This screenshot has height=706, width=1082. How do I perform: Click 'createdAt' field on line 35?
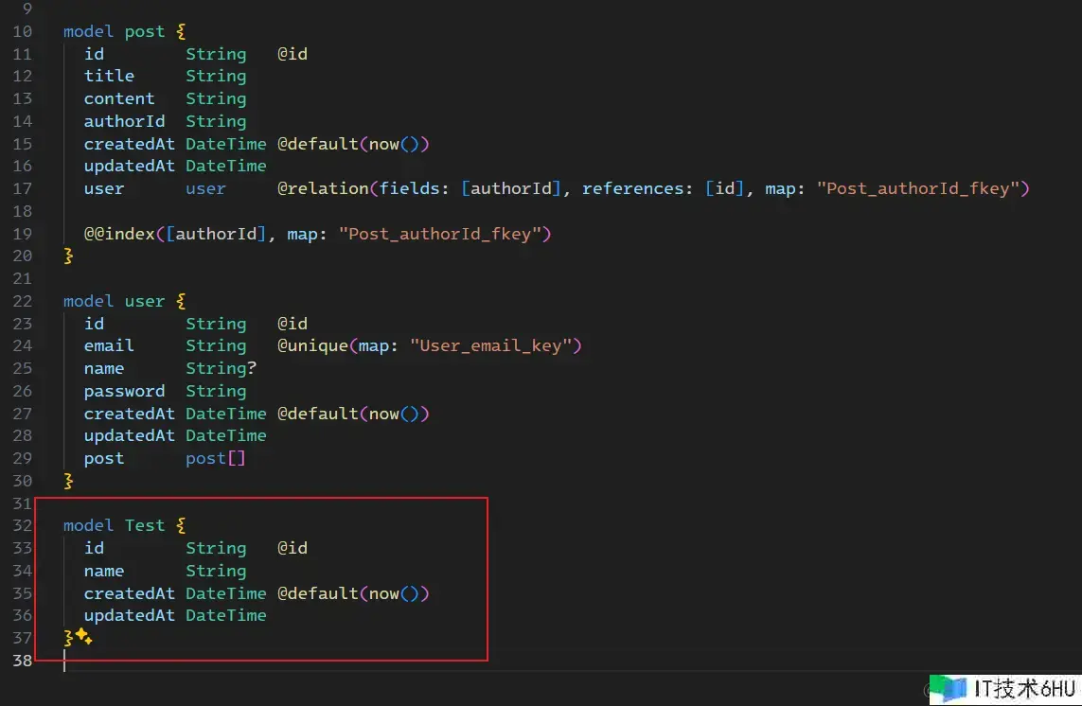tap(129, 593)
